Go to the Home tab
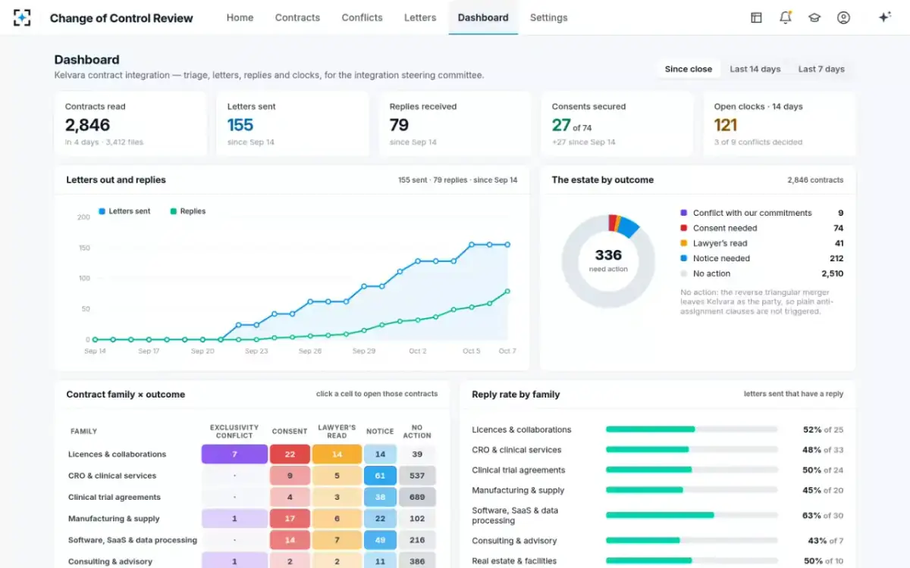The image size is (910, 568). [240, 17]
